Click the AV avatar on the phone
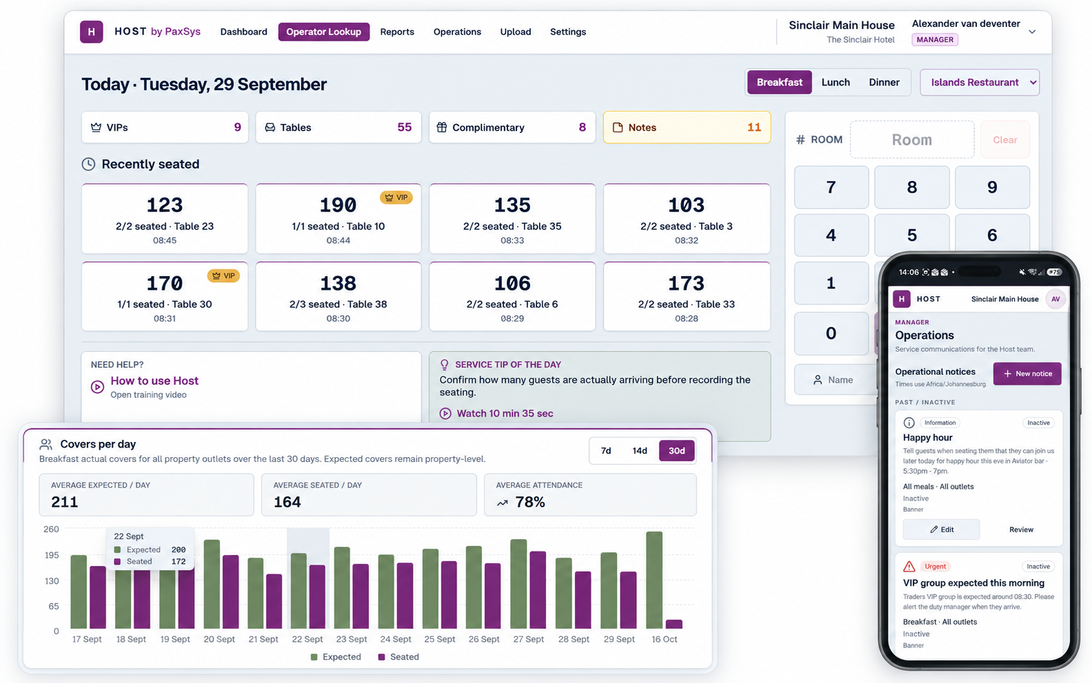This screenshot has height=683, width=1092. tap(1056, 299)
